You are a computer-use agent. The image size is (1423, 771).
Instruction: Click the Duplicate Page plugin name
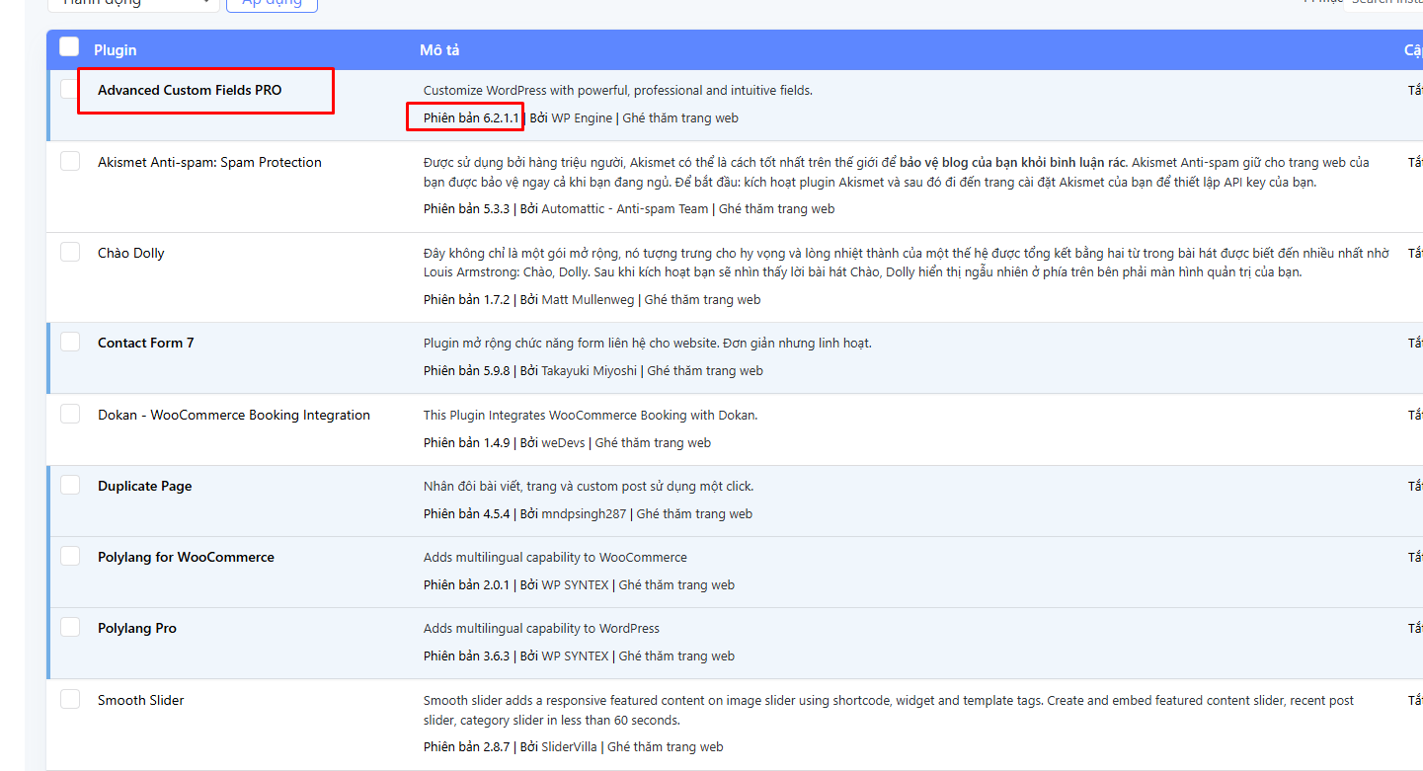click(145, 486)
